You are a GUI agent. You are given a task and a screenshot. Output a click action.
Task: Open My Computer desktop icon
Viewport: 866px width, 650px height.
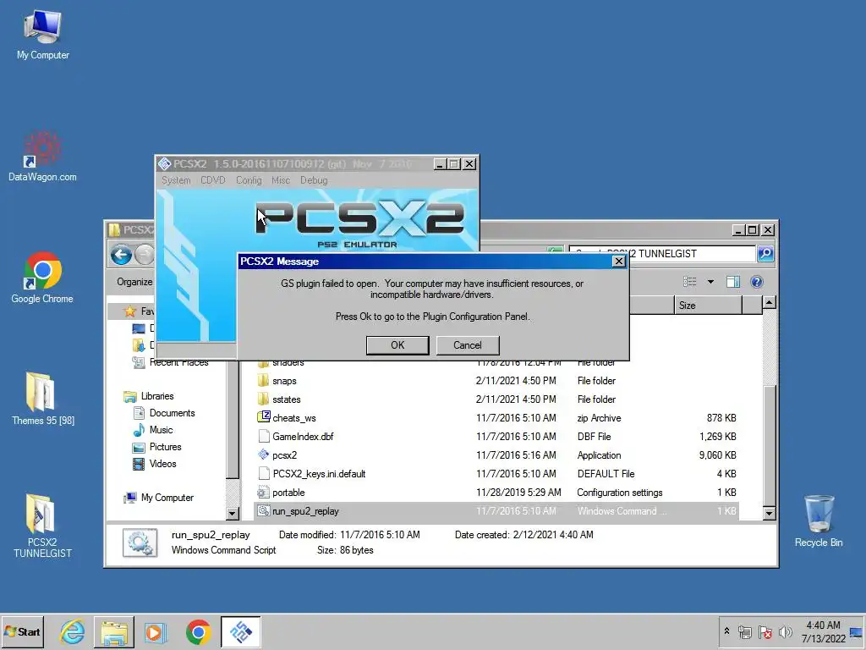42,35
